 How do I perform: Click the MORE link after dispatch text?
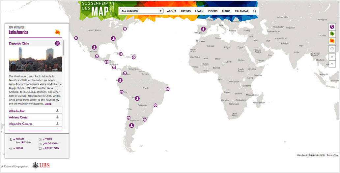click(x=48, y=104)
